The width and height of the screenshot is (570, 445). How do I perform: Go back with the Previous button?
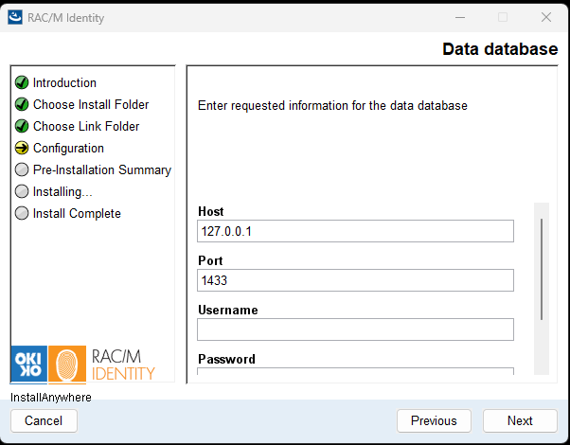point(434,420)
